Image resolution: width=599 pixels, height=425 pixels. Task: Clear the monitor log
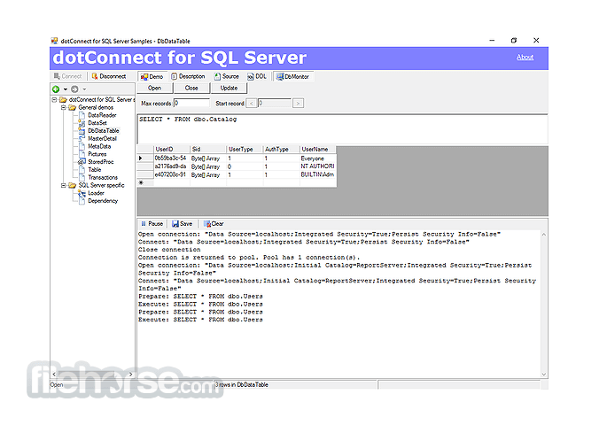(214, 224)
